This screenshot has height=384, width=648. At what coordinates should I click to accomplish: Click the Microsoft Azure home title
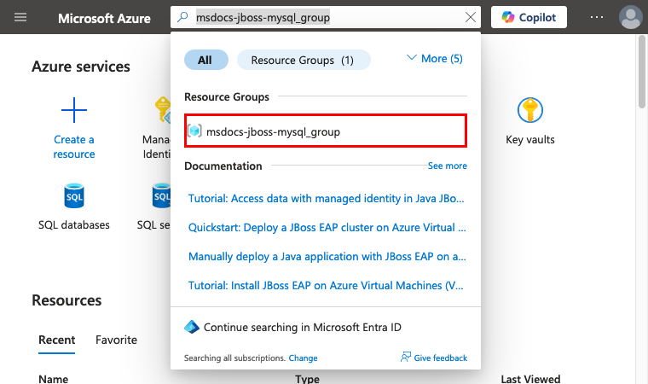coord(104,18)
